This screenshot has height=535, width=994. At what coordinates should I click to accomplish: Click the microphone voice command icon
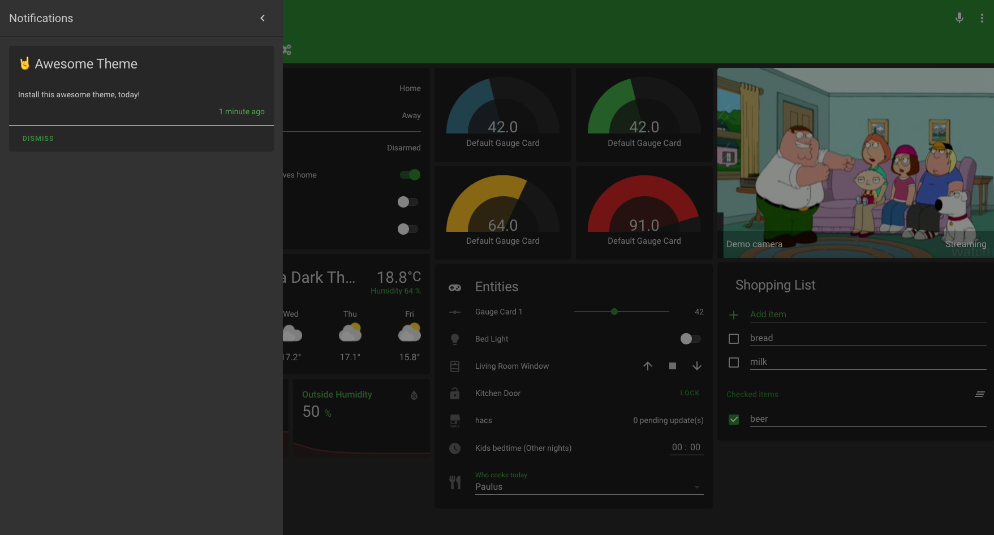959,18
